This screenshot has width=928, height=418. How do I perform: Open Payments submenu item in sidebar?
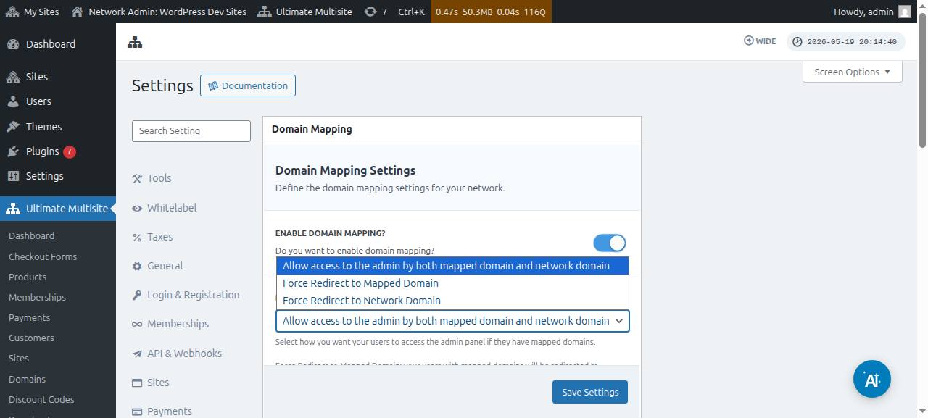click(29, 317)
